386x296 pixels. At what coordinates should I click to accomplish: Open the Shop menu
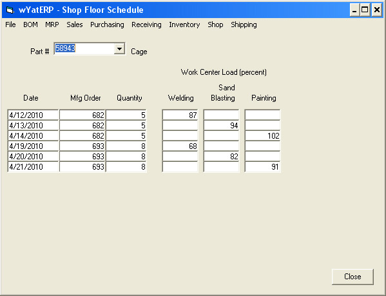pos(215,25)
